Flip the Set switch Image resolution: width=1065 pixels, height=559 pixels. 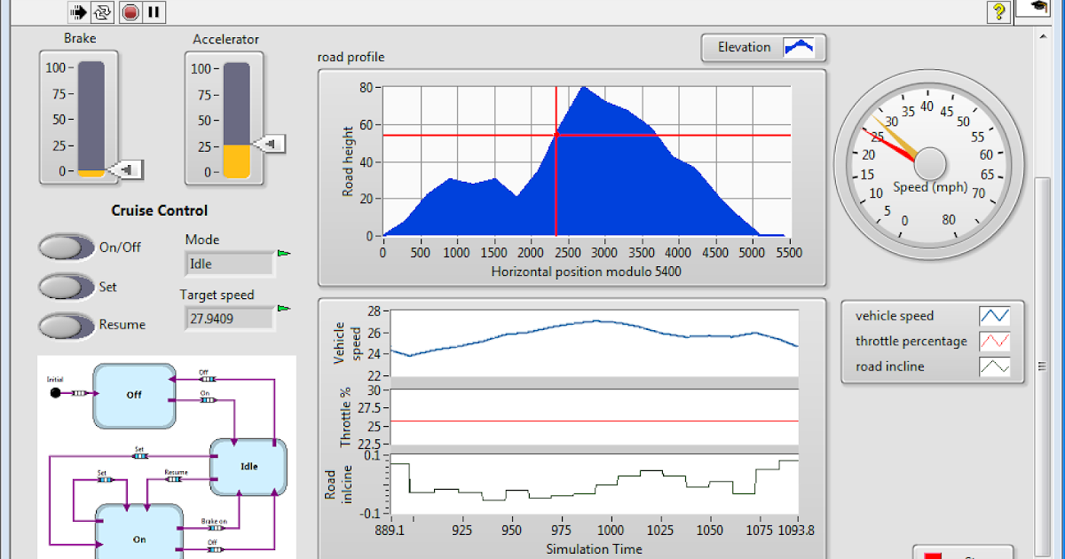point(67,287)
